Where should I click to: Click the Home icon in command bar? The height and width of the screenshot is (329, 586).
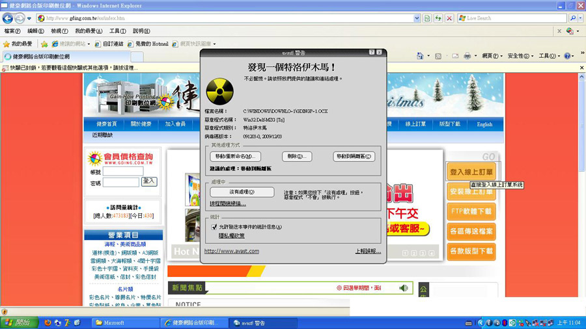(x=420, y=56)
